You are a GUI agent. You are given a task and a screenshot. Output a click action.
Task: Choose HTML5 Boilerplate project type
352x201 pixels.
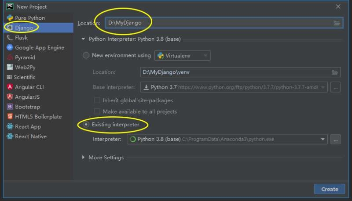(x=38, y=117)
